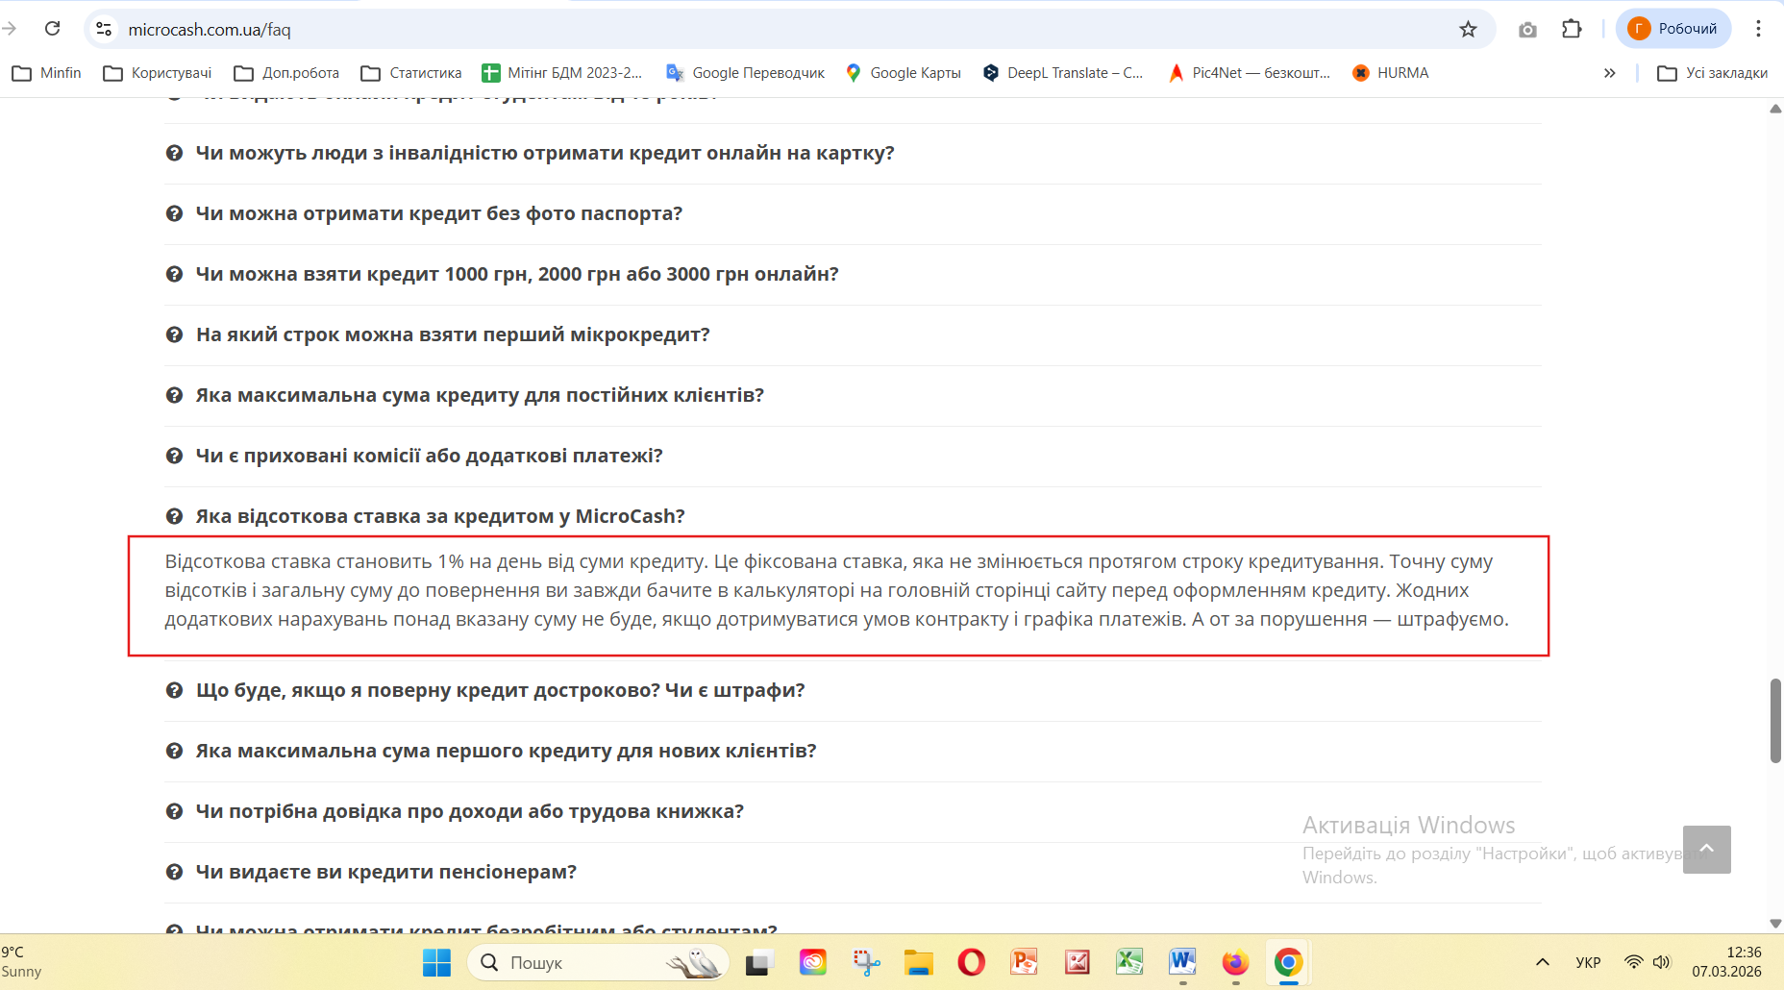The width and height of the screenshot is (1784, 990).
Task: Open the Extensions puzzle icon
Action: point(1572,29)
